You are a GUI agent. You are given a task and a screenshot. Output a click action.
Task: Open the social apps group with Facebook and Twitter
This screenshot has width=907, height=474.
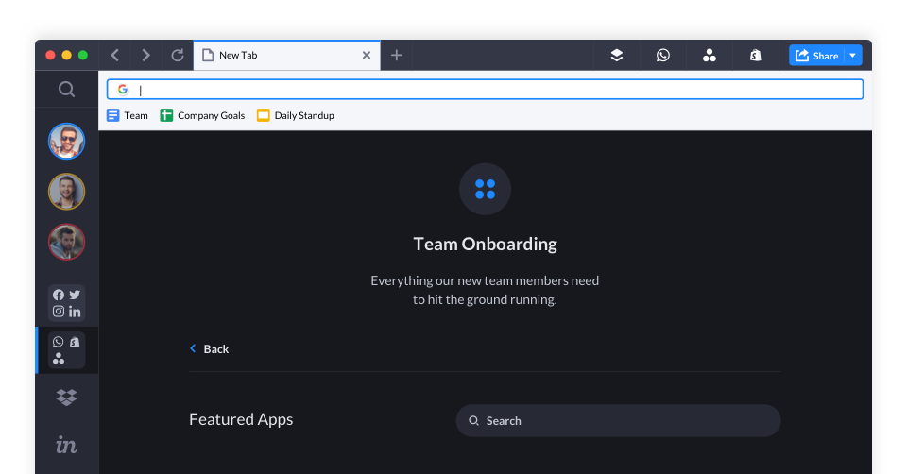[66, 303]
